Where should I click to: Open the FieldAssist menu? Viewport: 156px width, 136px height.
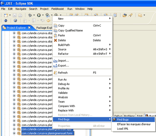tap(58, 9)
